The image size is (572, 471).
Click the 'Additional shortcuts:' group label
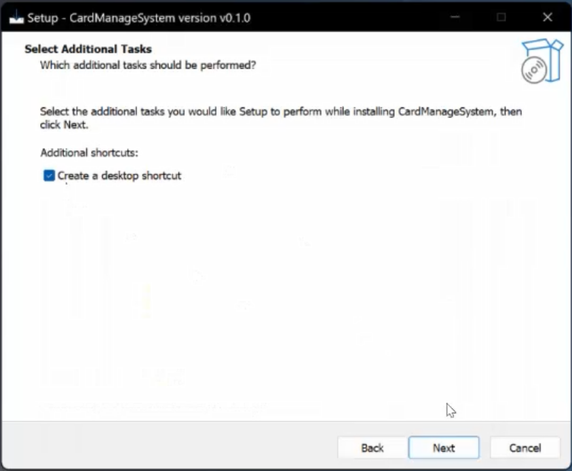pos(89,153)
